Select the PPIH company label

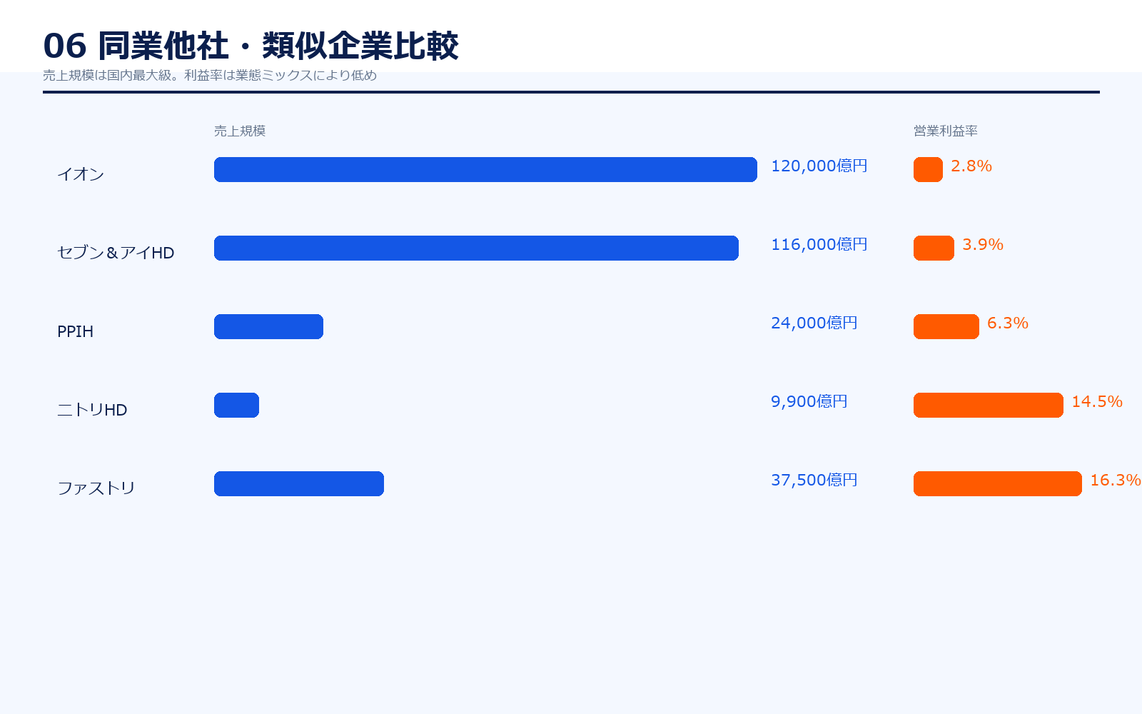tap(75, 331)
